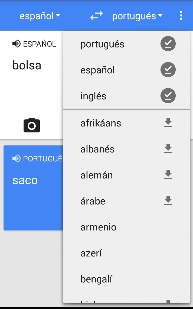This screenshot has height=309, width=193.
Task: Pick bengalí in the language list
Action: click(96, 279)
